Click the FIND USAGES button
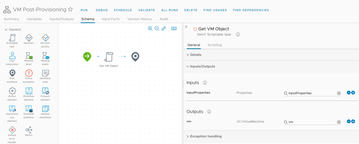 [x=215, y=10]
